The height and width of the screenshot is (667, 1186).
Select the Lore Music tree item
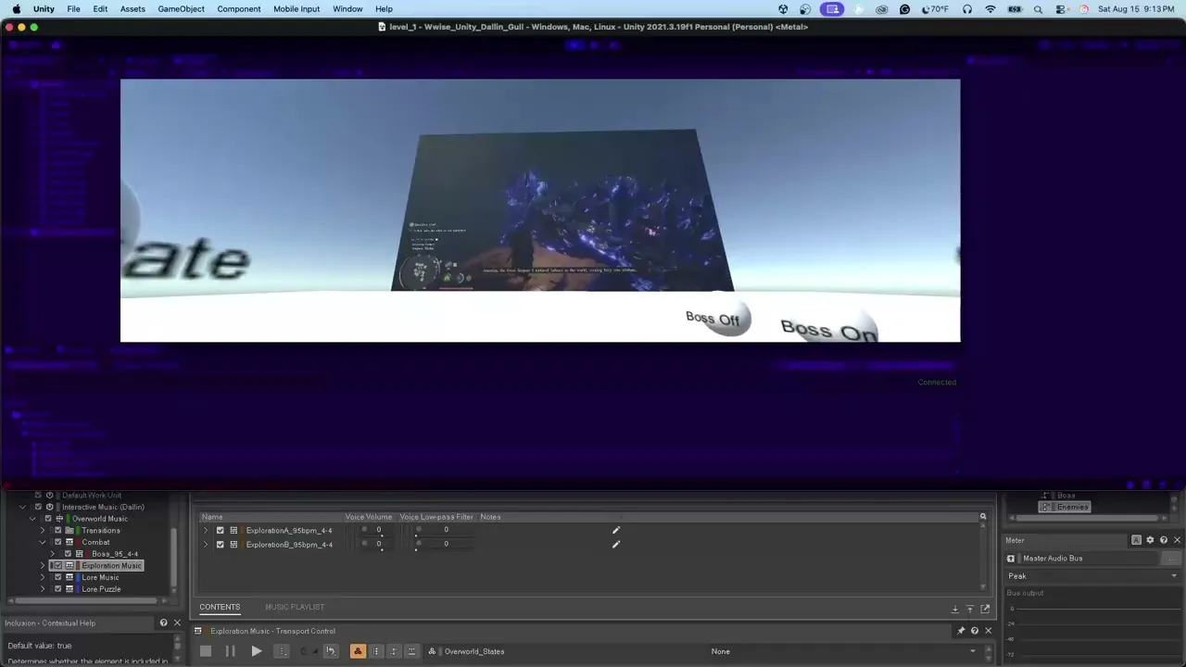point(100,577)
